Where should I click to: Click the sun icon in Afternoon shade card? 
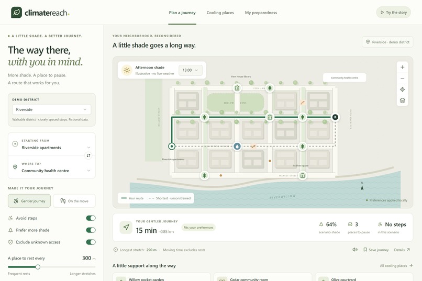pyautogui.click(x=127, y=70)
